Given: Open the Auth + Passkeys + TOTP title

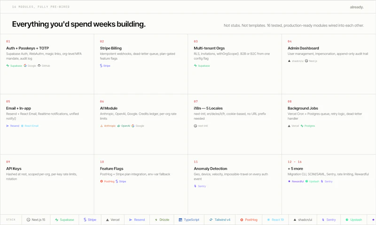Looking at the screenshot, I should [x=28, y=48].
